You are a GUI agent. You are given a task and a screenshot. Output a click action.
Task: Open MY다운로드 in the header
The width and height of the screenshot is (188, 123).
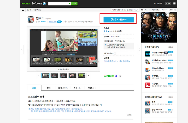[x=158, y=3]
